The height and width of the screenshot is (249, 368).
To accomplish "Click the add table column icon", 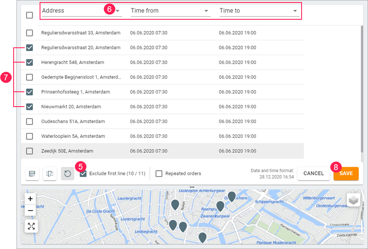I will (32, 174).
